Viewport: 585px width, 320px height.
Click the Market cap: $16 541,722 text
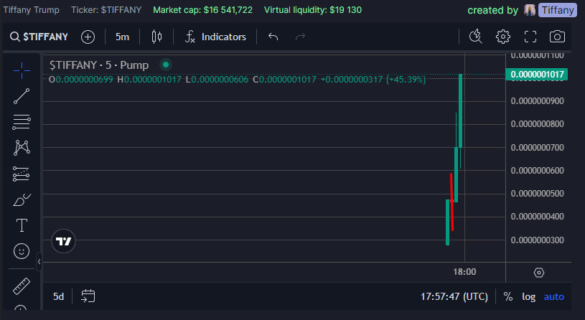(x=202, y=10)
